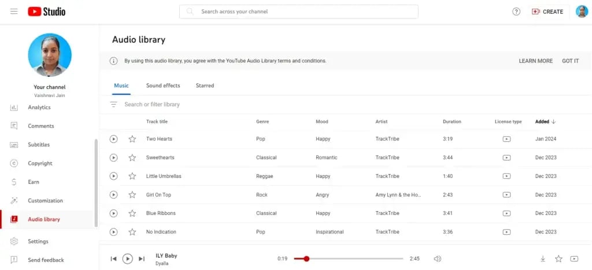Click the filter icon beside the library search
Viewport: 592px width, 270px height.
(x=113, y=105)
